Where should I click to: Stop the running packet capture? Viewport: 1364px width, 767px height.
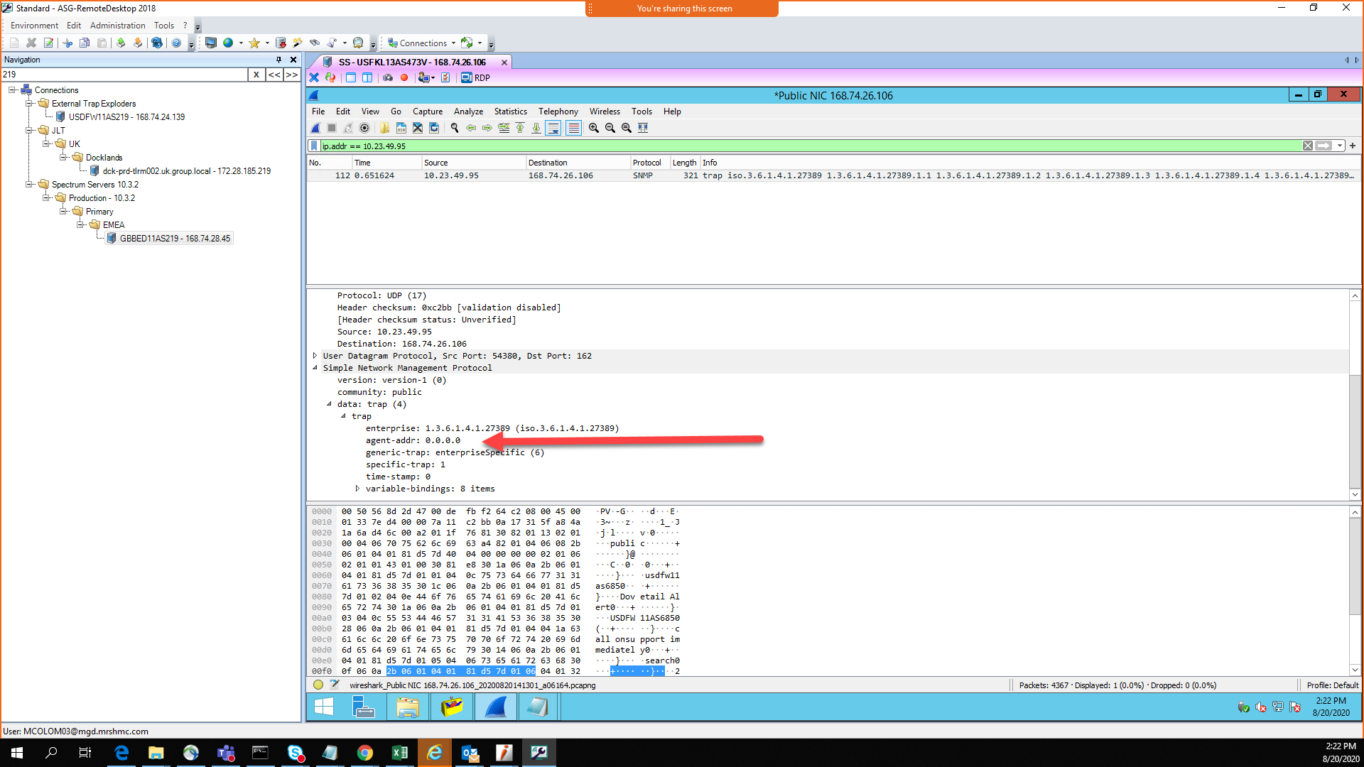pos(331,129)
